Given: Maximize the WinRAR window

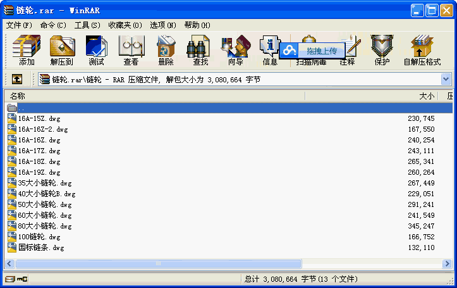Looking at the screenshot, I should (x=432, y=11).
